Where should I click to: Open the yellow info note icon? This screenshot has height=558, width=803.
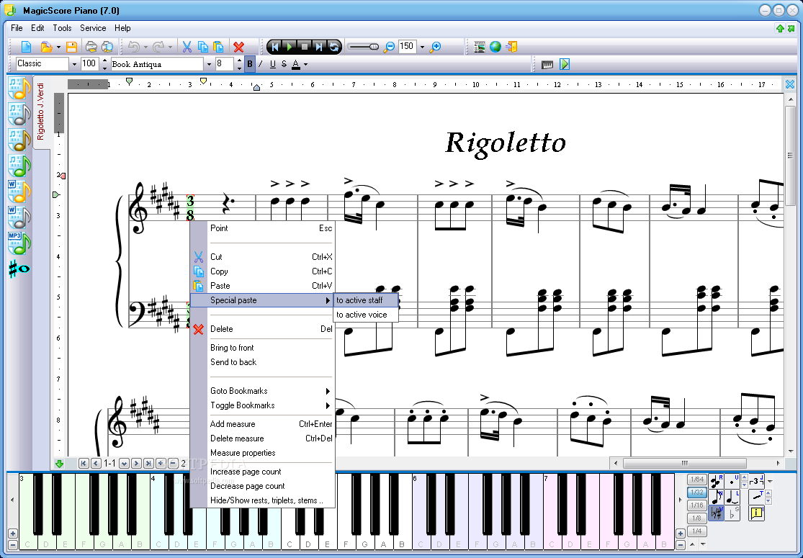(x=756, y=513)
